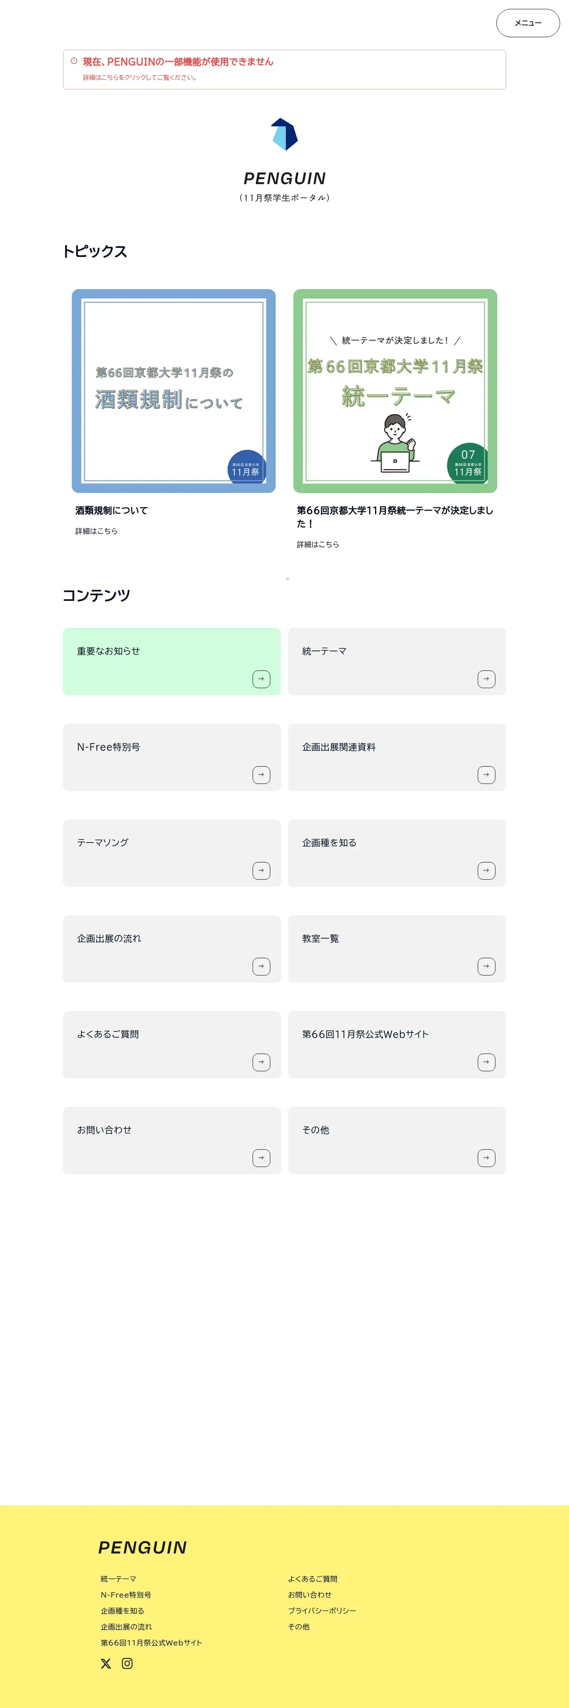Open the X (Twitter) icon in footer
The width and height of the screenshot is (569, 1708).
point(106,1664)
